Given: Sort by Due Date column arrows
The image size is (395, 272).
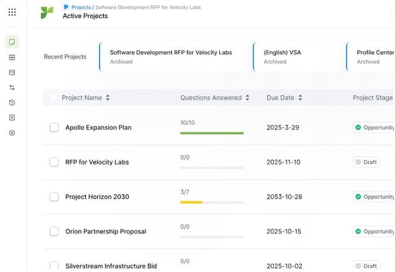Looking at the screenshot, I should coord(300,98).
